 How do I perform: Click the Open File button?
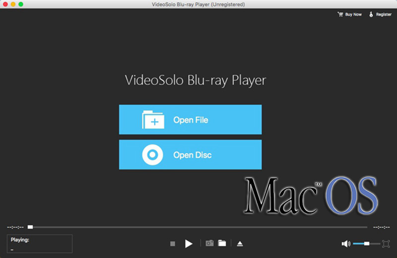(191, 120)
